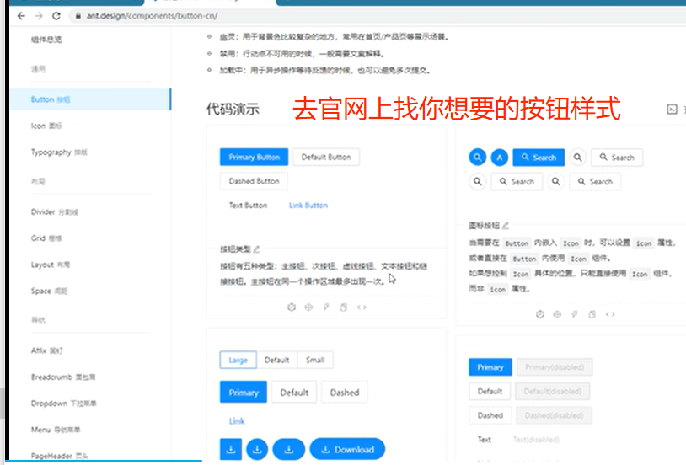Reload the page with refresh icon
This screenshot has width=686, height=465.
click(56, 16)
